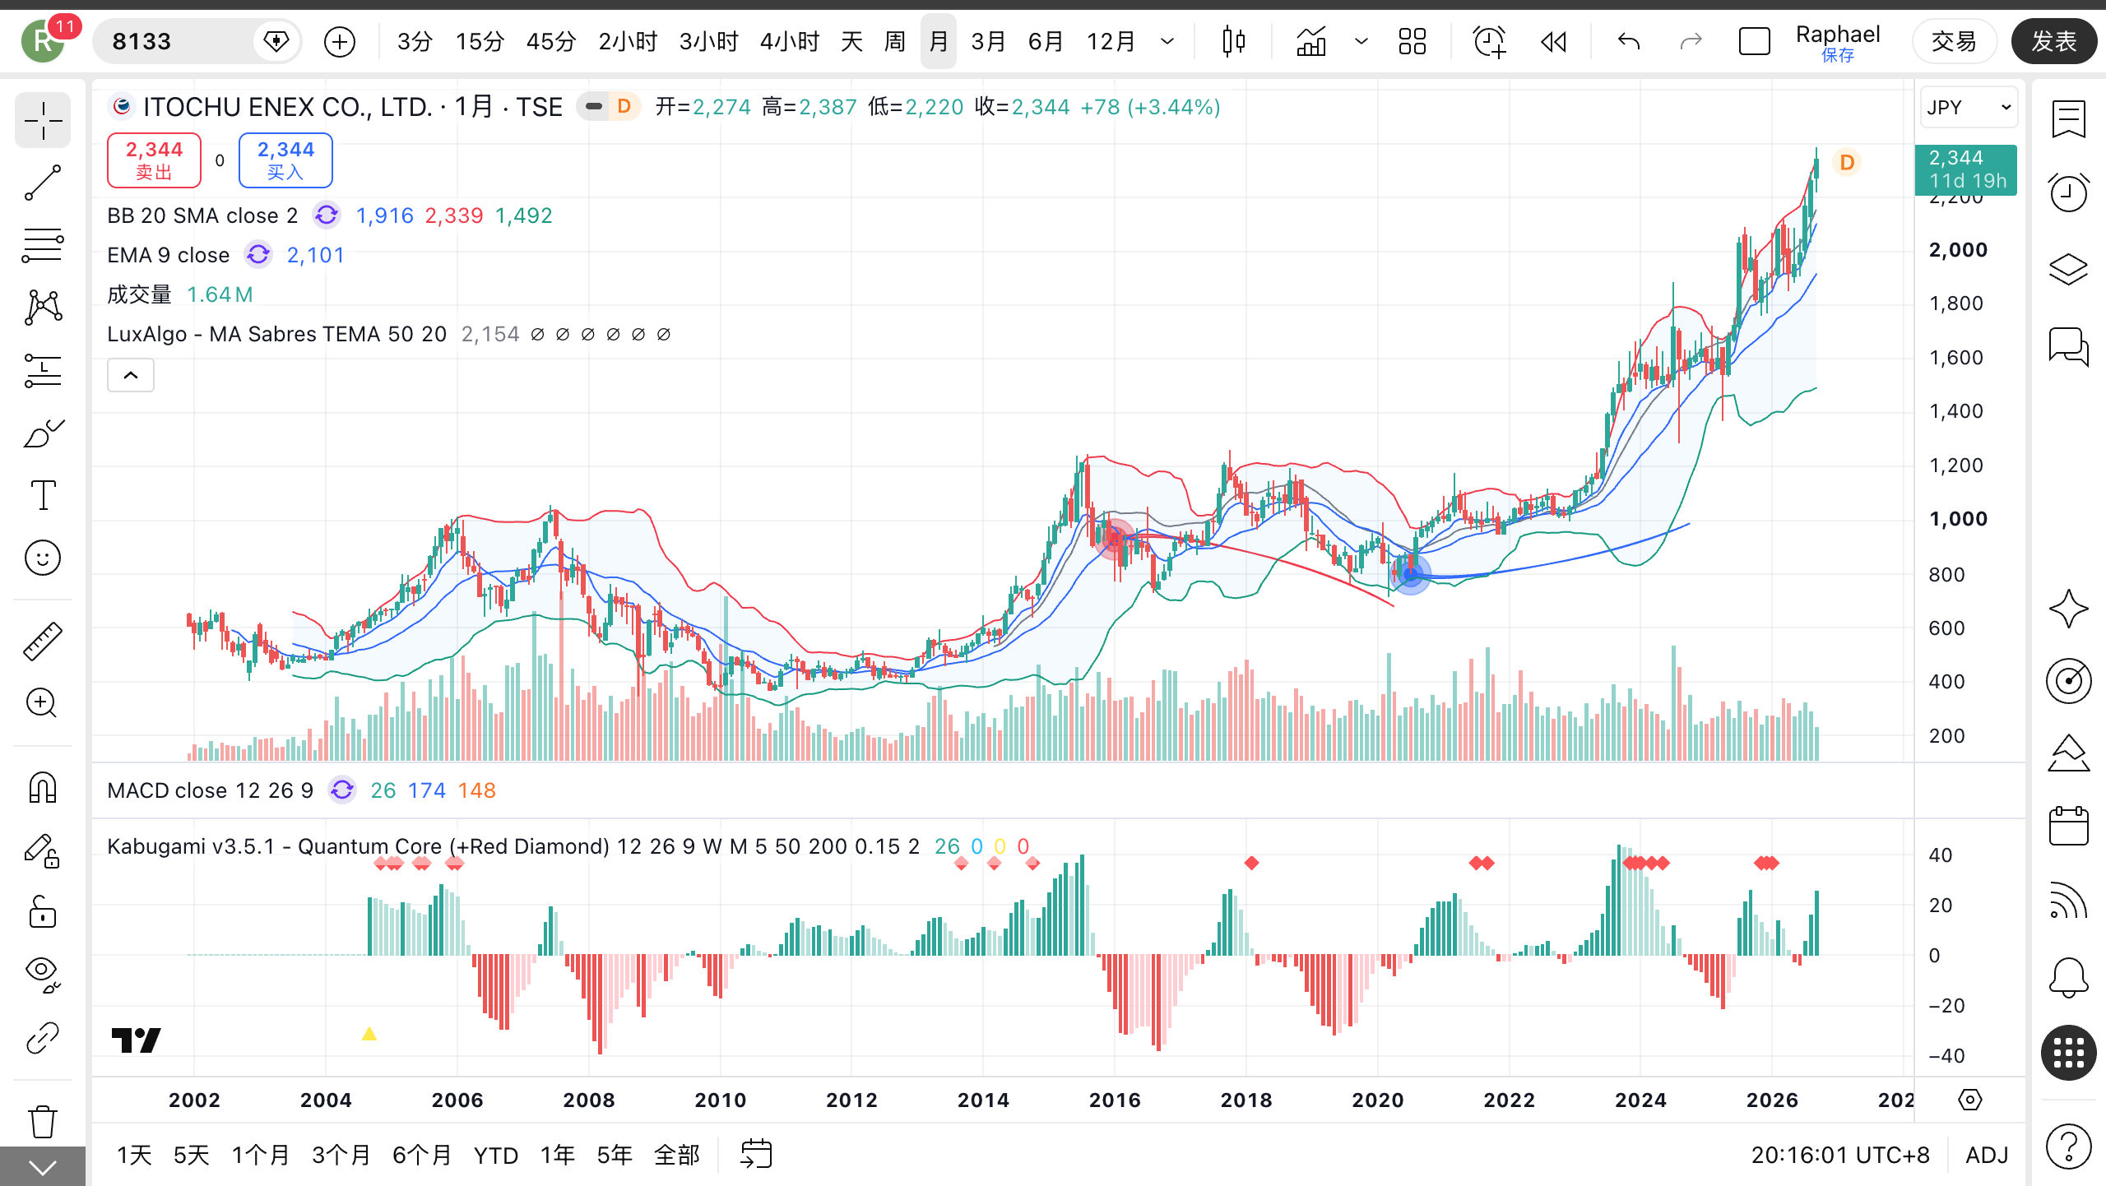Select the 周 weekly timeframe

point(895,41)
